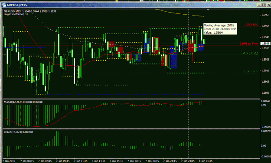Click price scale value 1.5965

265,15
